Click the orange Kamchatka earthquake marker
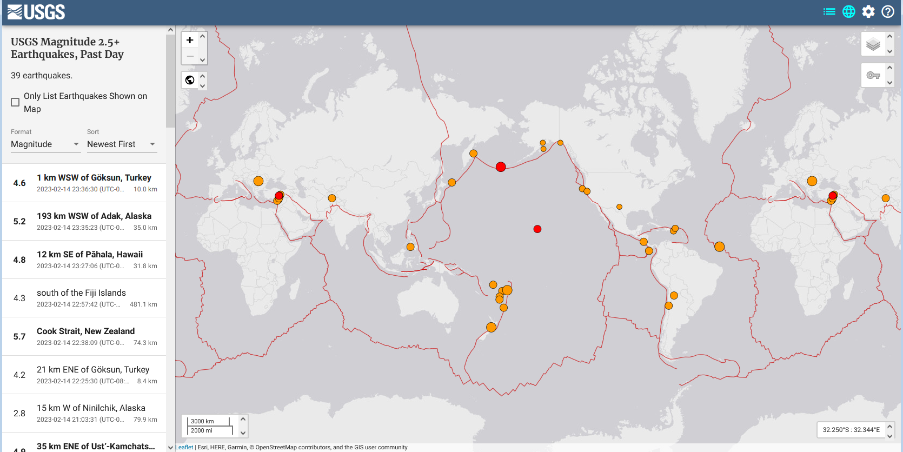 pyautogui.click(x=473, y=154)
